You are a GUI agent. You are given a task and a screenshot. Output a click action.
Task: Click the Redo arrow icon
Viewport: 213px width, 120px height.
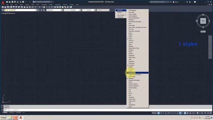pyautogui.click(x=40, y=7)
